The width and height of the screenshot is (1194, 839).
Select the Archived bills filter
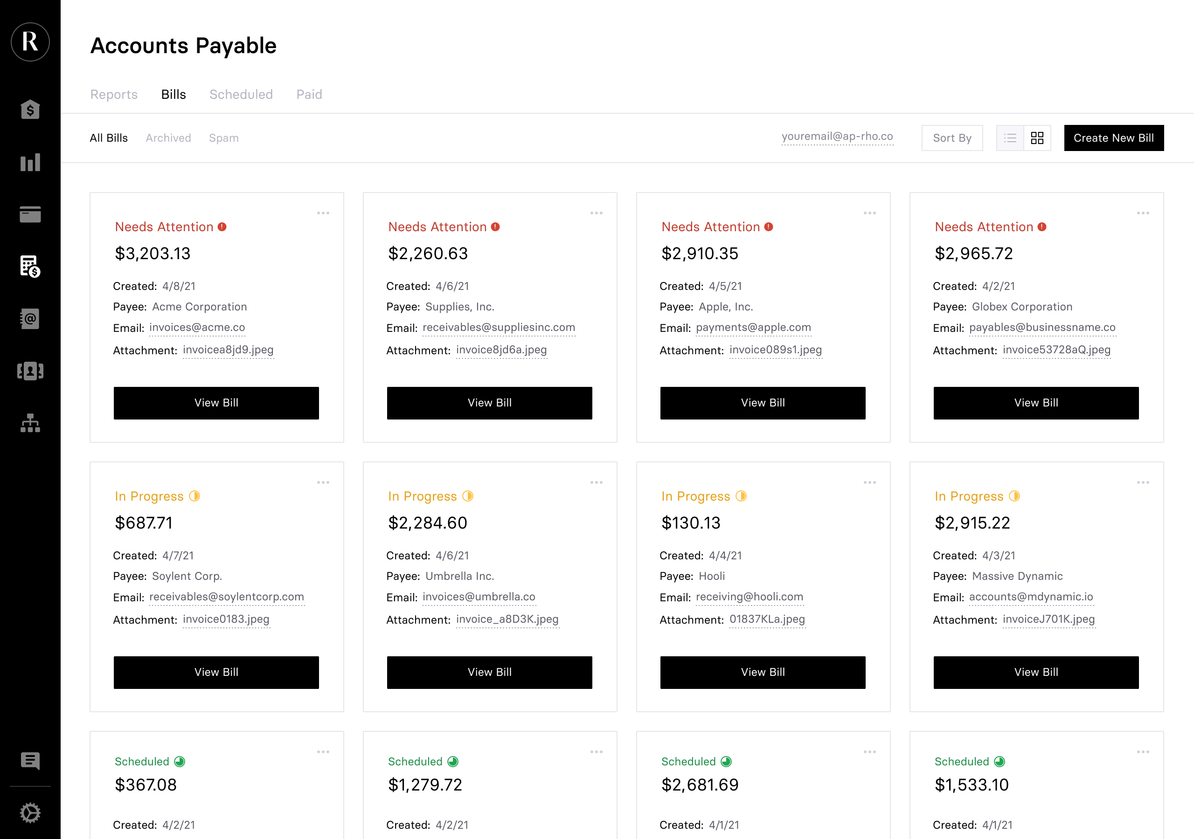tap(168, 138)
